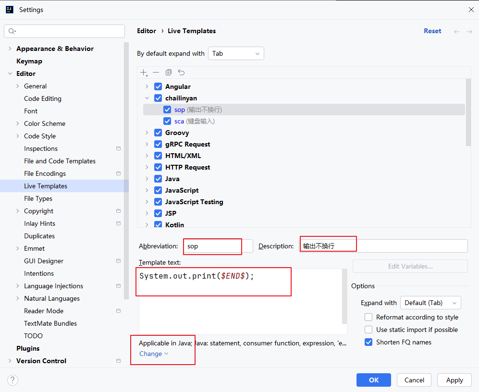
Task: Click the Inspections project-level settings icon
Action: click(119, 148)
